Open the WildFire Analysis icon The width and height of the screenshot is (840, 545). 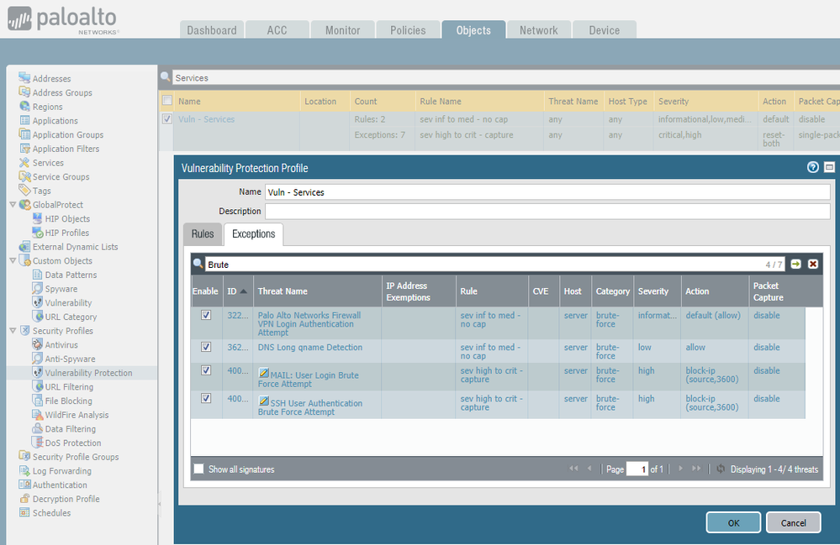(37, 415)
